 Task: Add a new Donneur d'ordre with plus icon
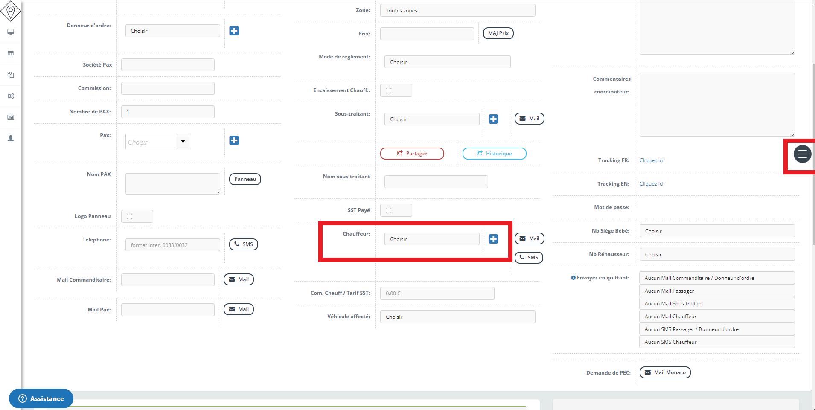click(234, 31)
